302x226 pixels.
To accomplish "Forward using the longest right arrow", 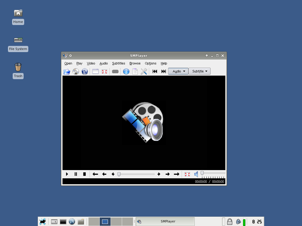I will coord(177,174).
